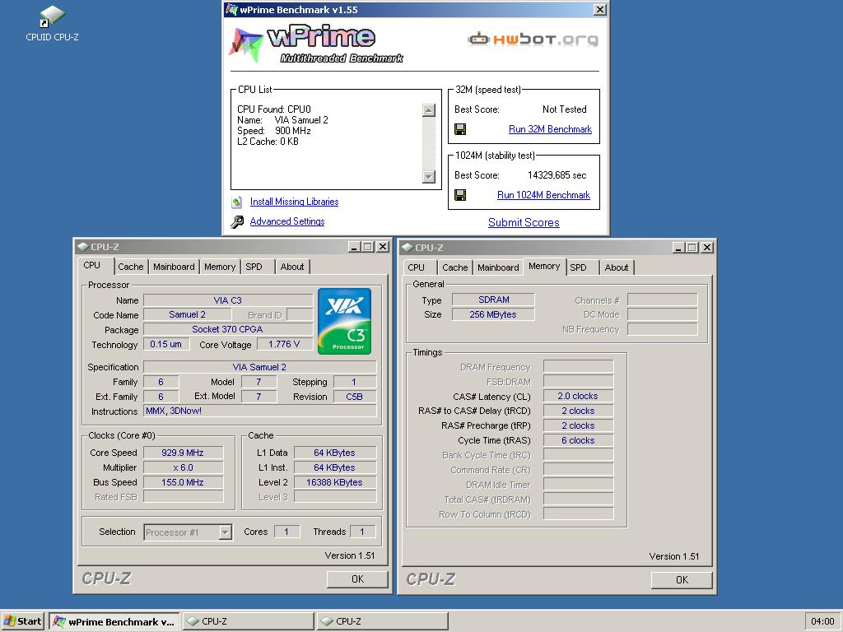Open Cache tab in left CPU-Z window

(x=131, y=267)
